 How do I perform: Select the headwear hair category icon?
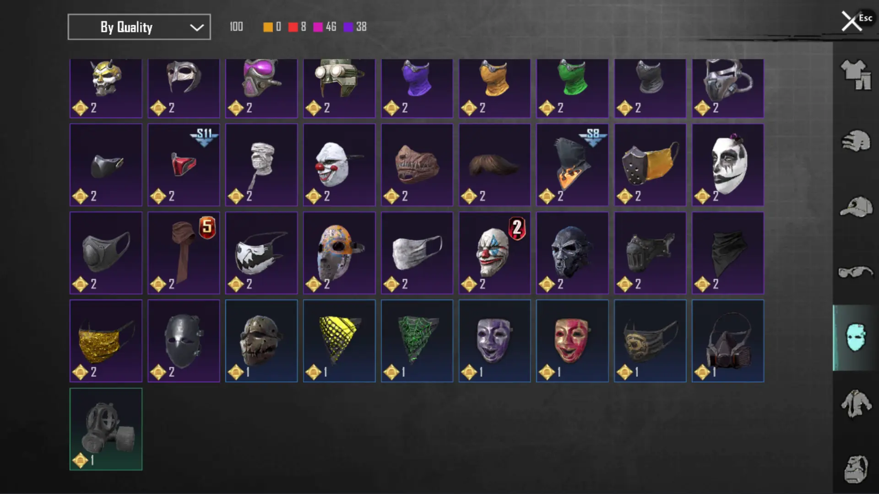pos(856,141)
